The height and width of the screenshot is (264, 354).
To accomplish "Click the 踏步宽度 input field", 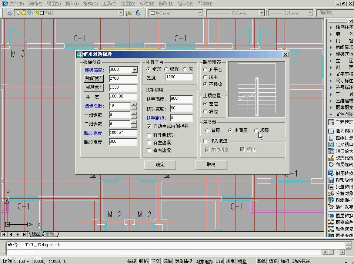I will tap(123, 142).
